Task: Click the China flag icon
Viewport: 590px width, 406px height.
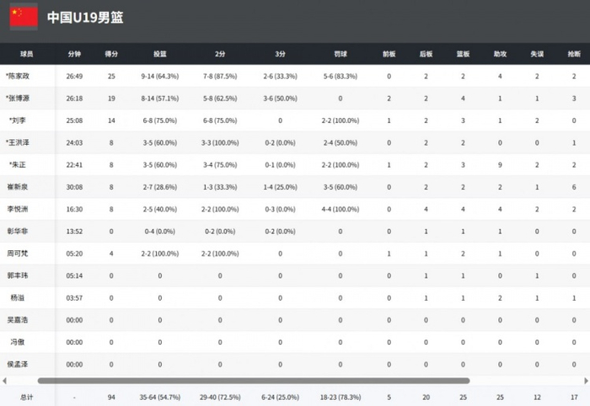Action: (x=24, y=17)
